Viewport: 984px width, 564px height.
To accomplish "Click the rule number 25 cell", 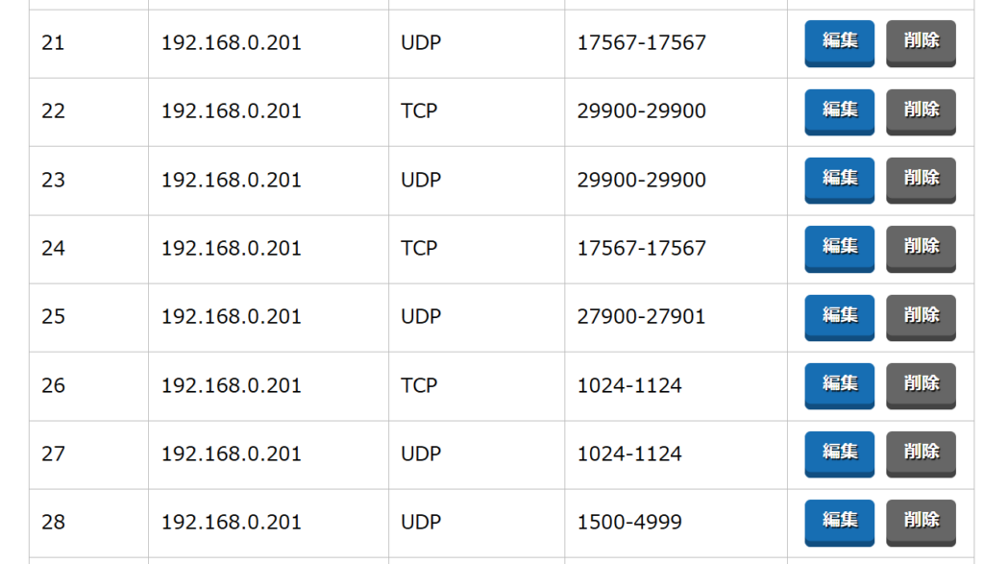I will [54, 316].
